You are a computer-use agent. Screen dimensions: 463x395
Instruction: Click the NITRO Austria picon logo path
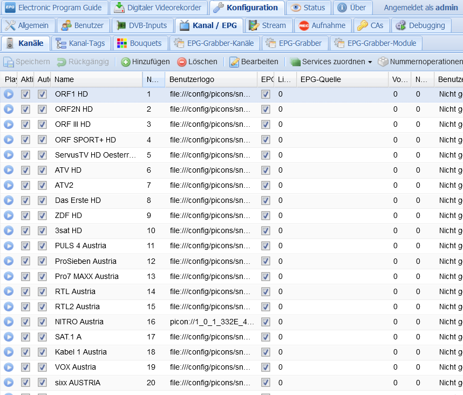click(x=212, y=322)
